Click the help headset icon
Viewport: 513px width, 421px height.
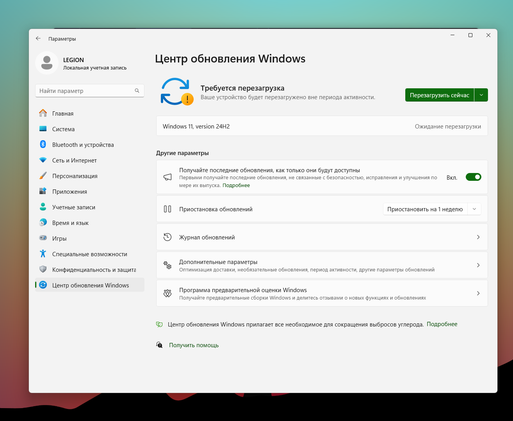159,345
